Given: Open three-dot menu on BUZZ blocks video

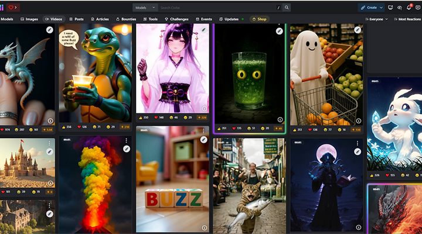Looking at the screenshot, I should (203, 131).
